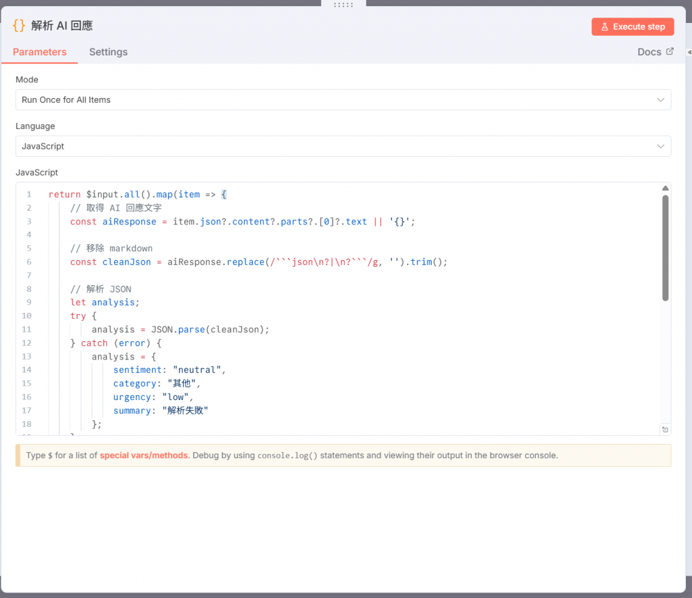Click the cleanJson line on line 6

[259, 262]
